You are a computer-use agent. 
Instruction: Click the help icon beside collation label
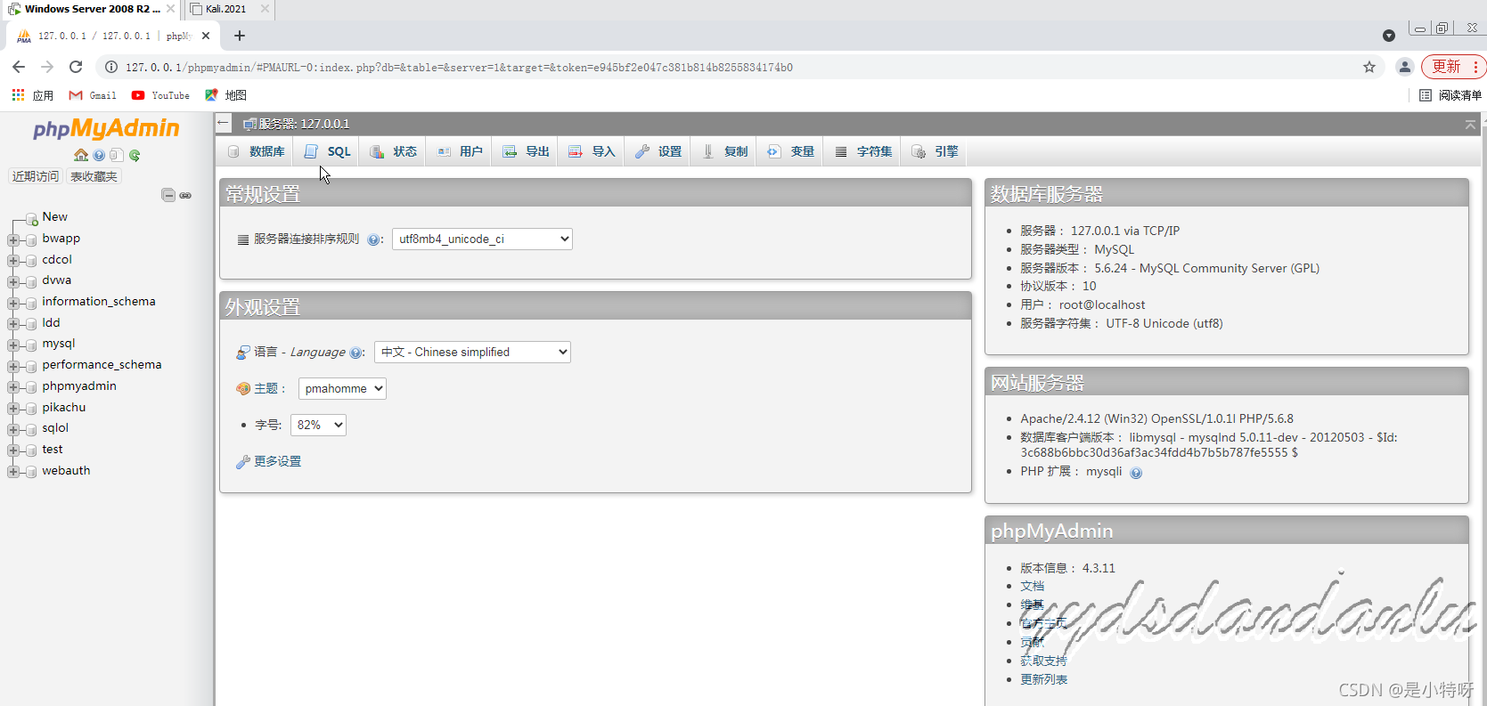coord(374,239)
